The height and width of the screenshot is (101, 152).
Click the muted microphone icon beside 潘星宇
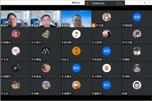pyautogui.click(x=93, y=93)
